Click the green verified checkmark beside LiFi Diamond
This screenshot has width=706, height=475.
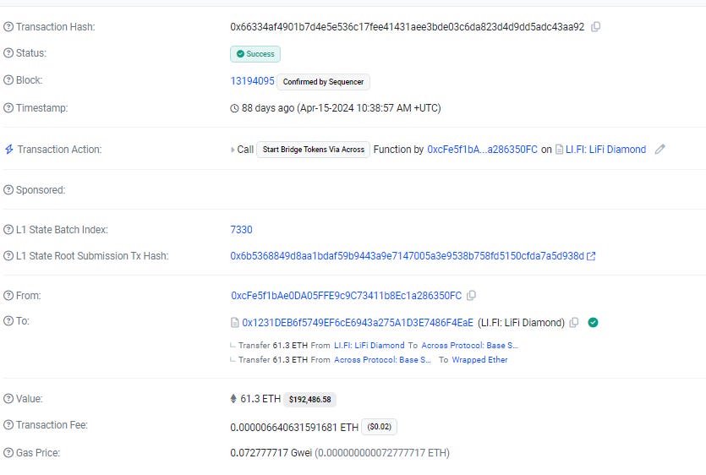(593, 322)
